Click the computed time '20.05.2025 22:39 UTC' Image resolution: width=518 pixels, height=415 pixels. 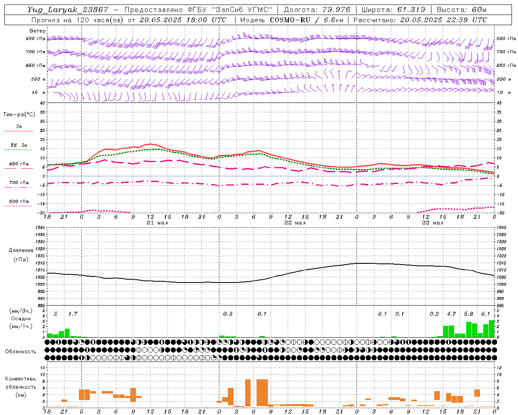(x=444, y=20)
